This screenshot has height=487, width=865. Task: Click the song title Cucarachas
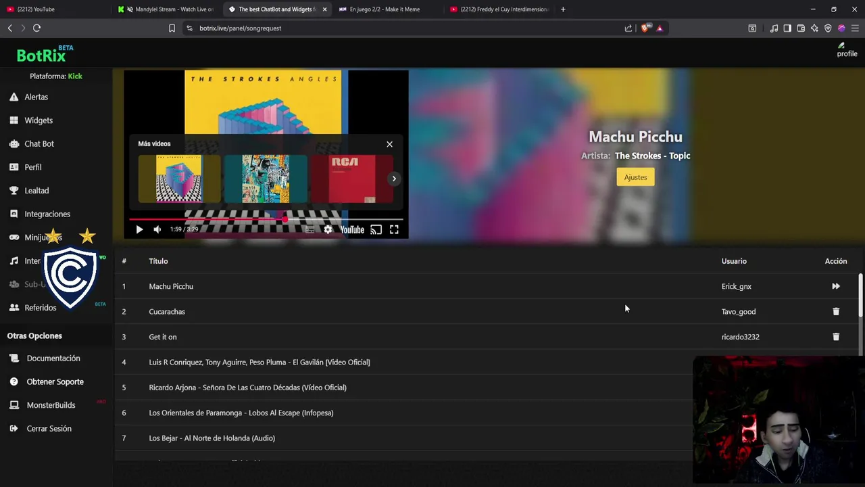click(x=167, y=312)
